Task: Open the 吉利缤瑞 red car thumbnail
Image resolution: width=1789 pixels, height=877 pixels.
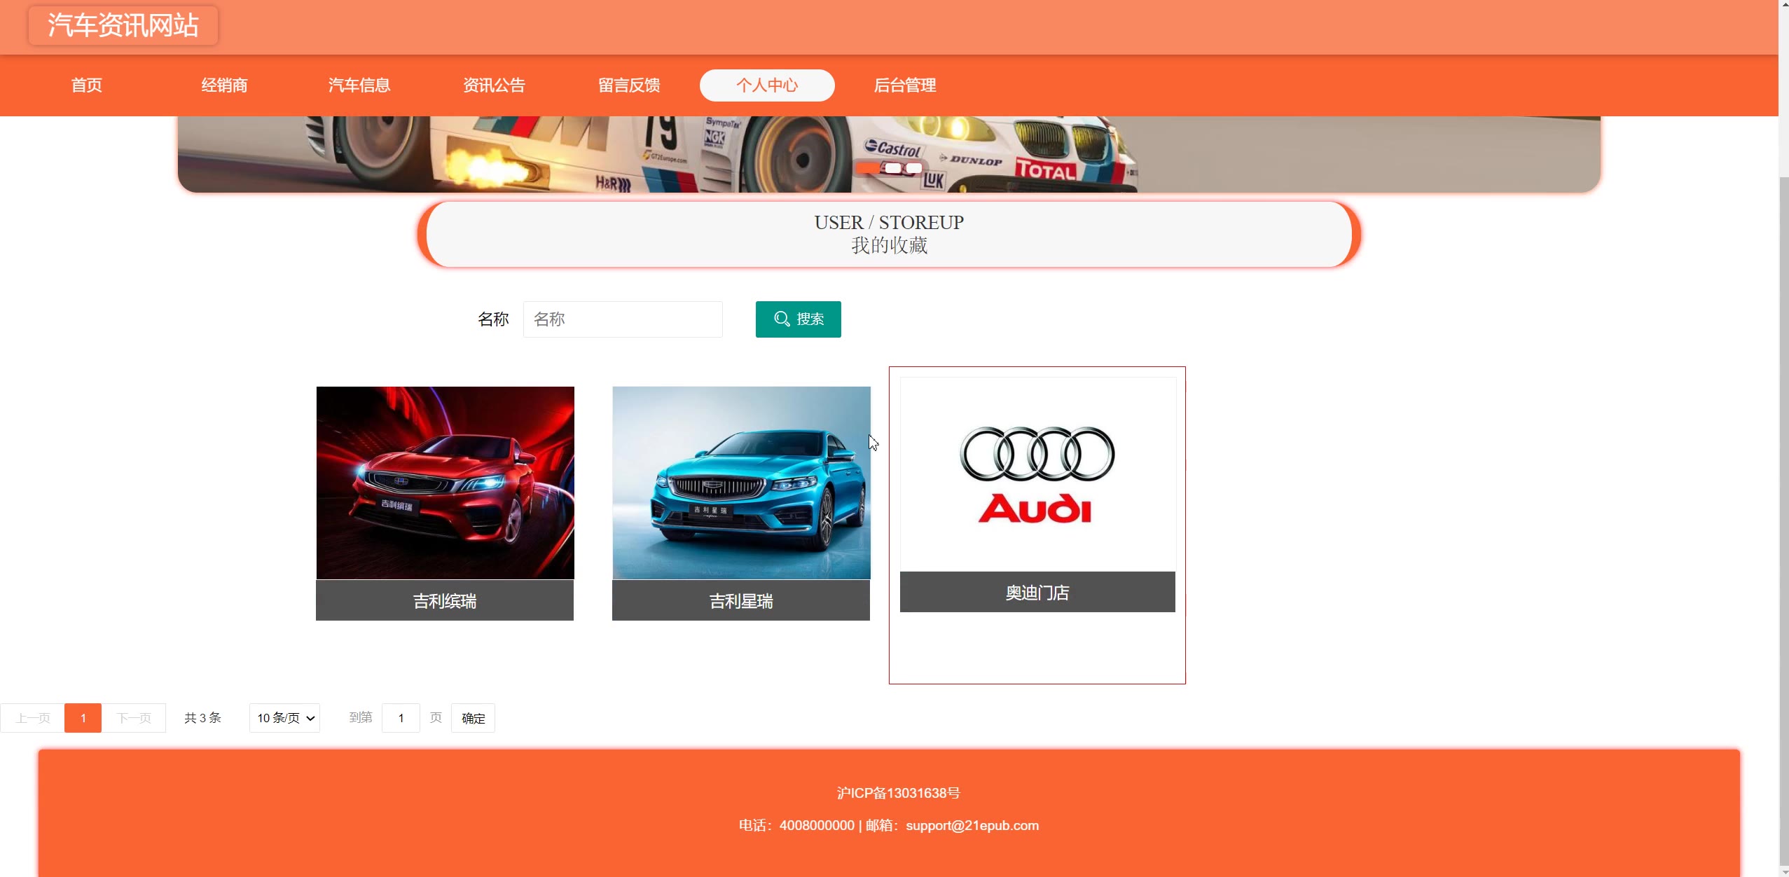Action: [x=445, y=483]
